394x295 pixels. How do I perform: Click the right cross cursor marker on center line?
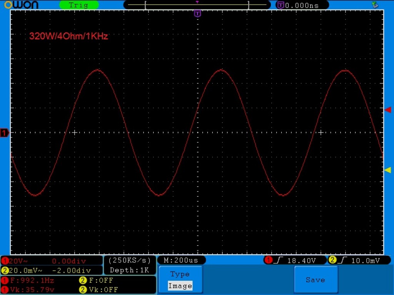coord(321,133)
